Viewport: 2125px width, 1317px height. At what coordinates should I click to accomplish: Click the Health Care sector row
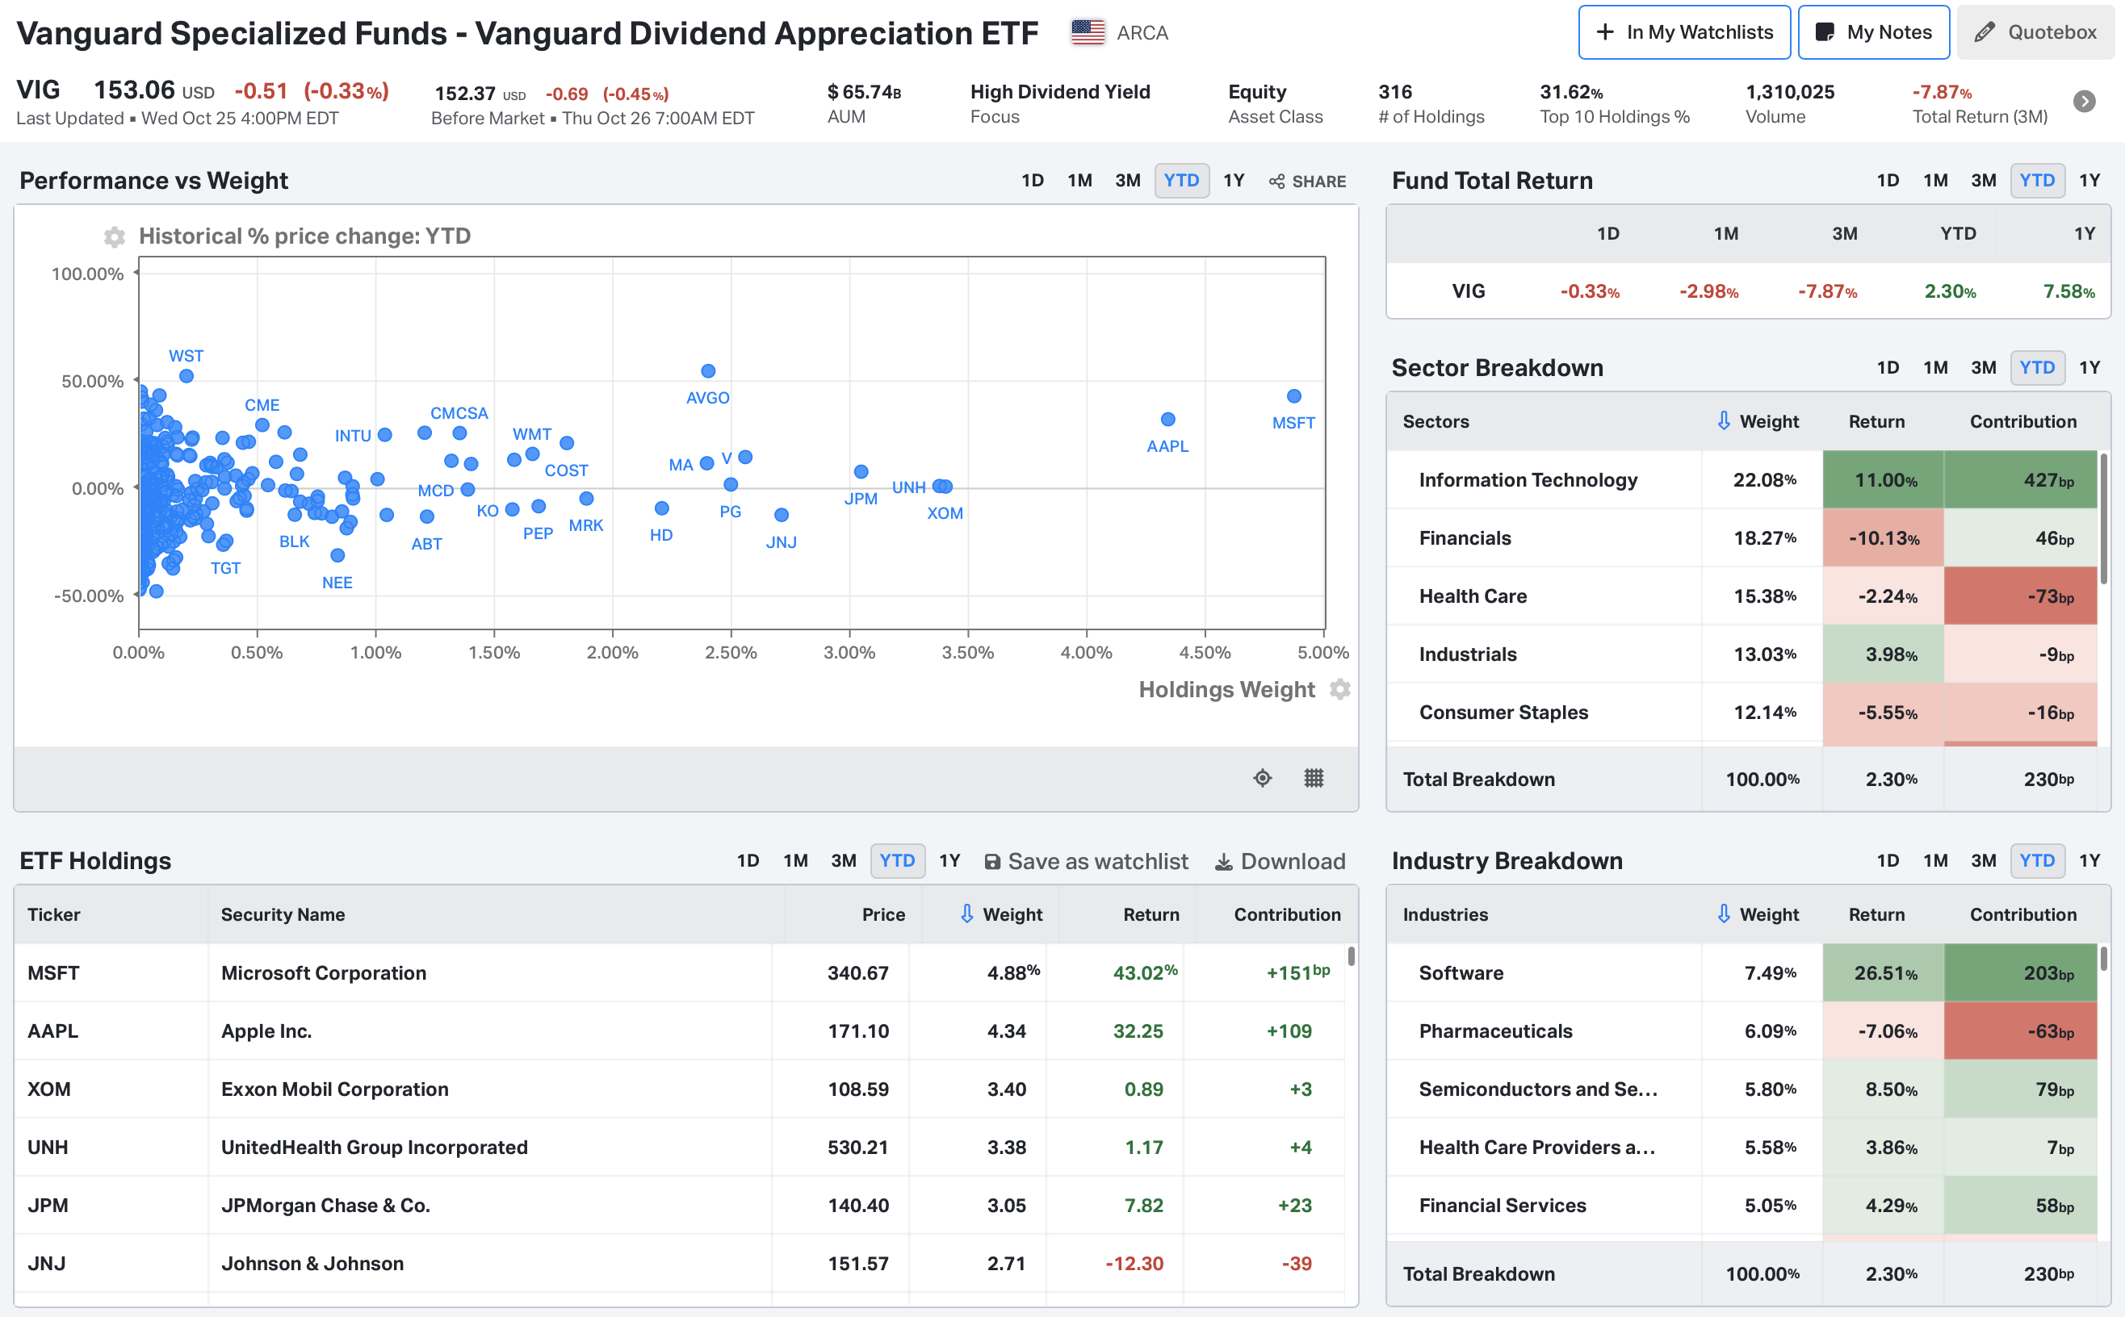coord(1741,596)
